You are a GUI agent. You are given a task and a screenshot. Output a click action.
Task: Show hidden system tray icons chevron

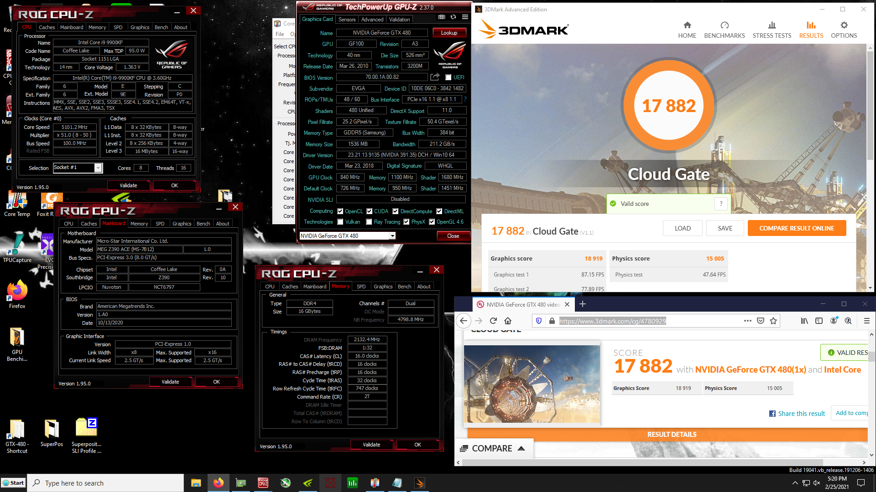click(795, 483)
